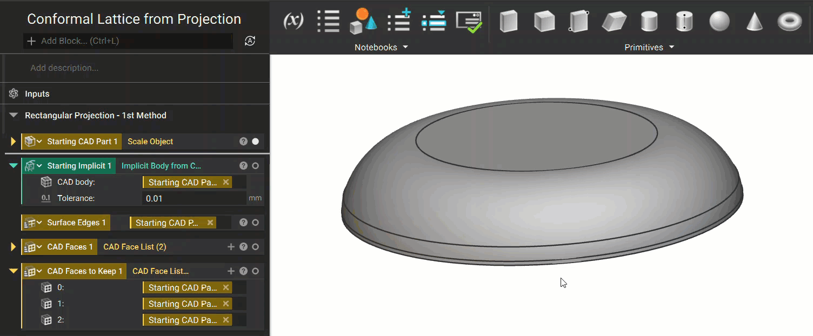Expand the Starting CAD Part 1 block

tap(14, 142)
